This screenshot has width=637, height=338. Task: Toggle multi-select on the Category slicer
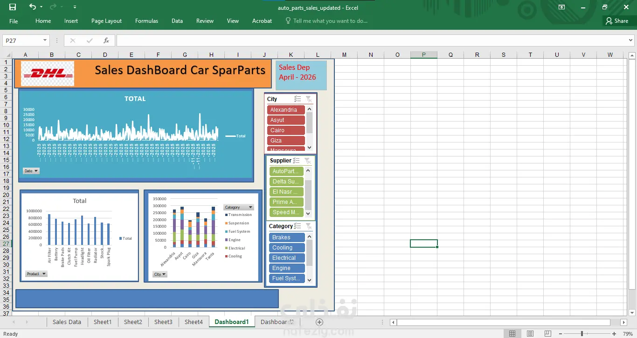coord(298,226)
